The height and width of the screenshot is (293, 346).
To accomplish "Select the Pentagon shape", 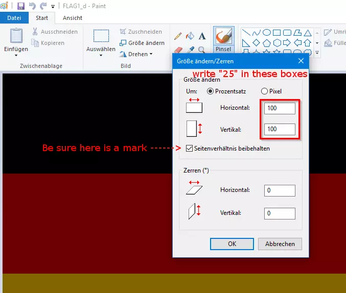I will [267, 43].
